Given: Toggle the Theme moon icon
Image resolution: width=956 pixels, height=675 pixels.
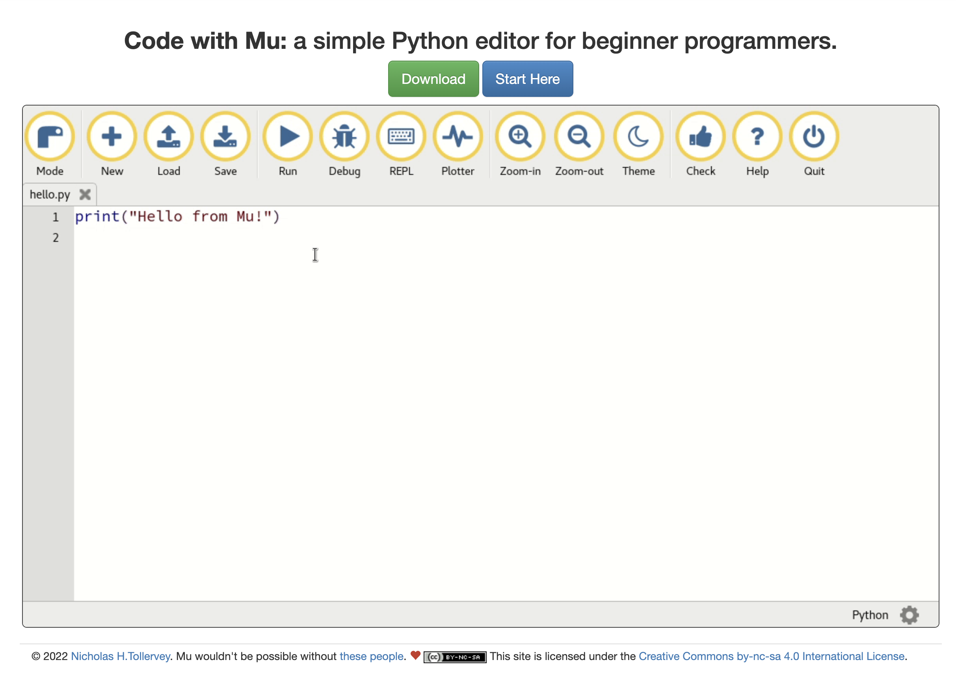Looking at the screenshot, I should point(638,136).
